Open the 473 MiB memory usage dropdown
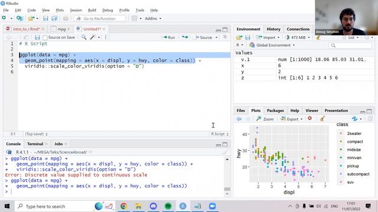 (298, 38)
